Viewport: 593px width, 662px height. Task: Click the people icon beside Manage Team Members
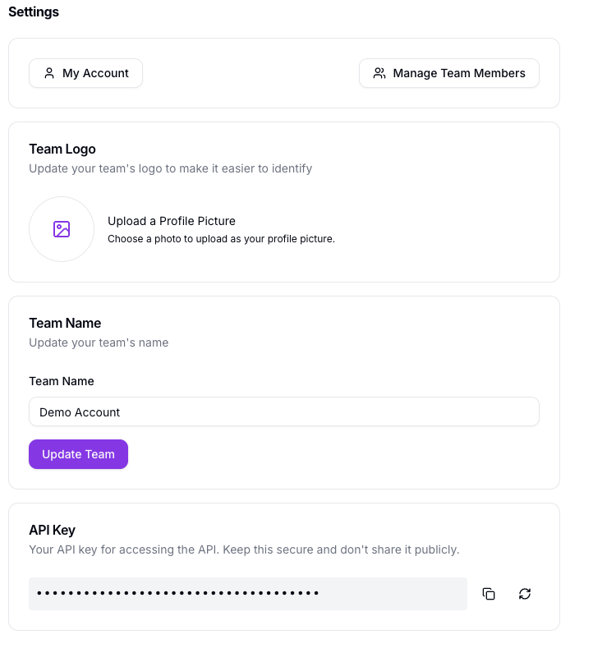pos(379,73)
